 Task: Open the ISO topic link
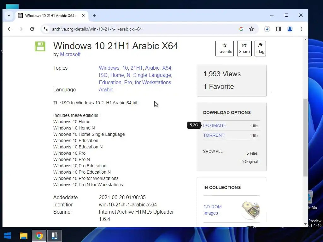click(103, 75)
